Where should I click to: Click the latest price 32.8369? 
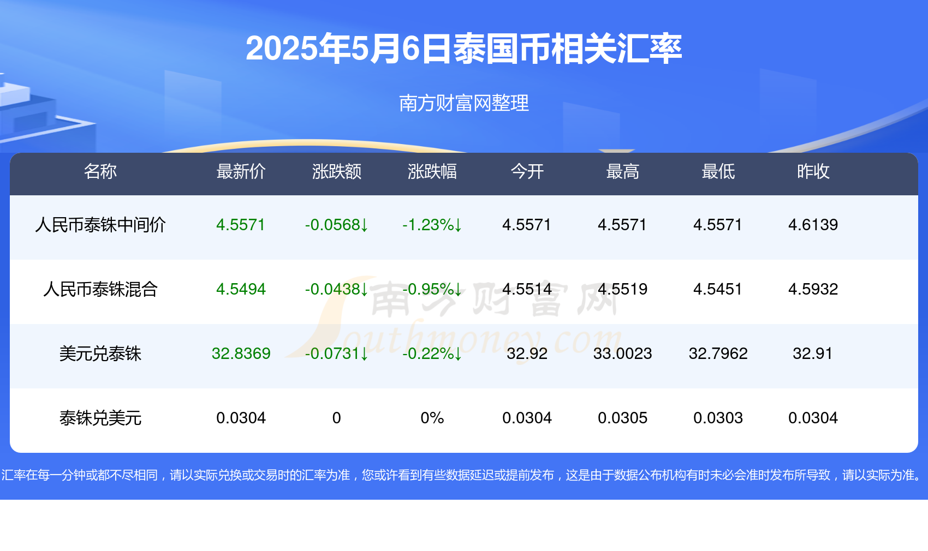241,354
